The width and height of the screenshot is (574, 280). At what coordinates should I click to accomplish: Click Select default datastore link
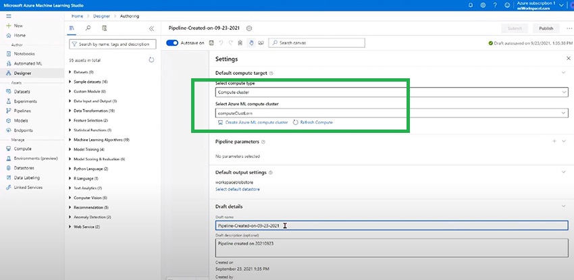tap(238, 190)
